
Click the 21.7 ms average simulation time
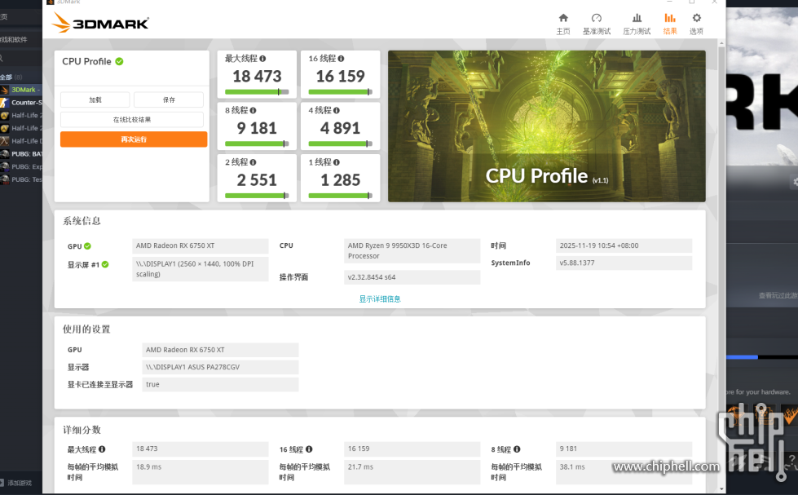tap(412, 472)
